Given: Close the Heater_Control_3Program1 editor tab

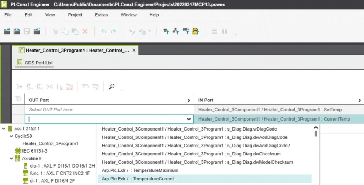Looking at the screenshot, I should click(x=134, y=50).
